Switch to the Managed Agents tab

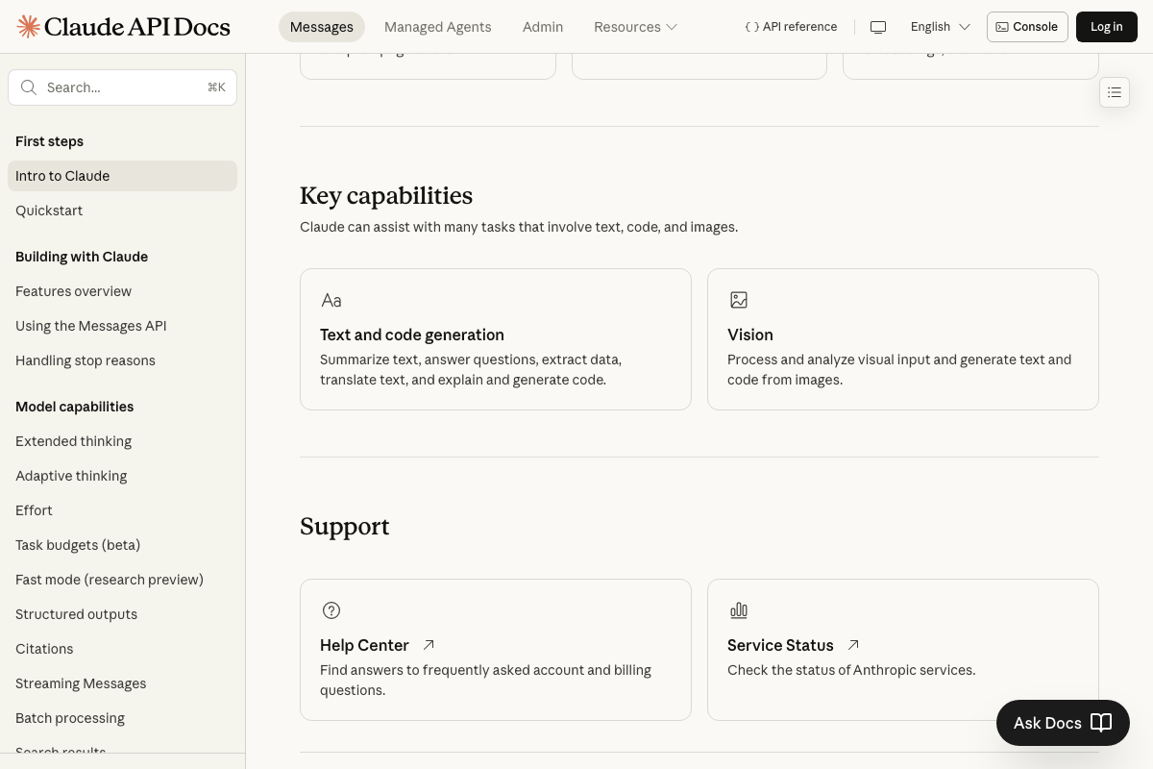click(437, 27)
